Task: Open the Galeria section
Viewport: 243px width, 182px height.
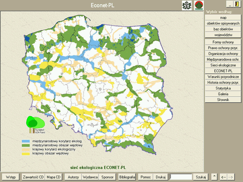Action: [223, 94]
